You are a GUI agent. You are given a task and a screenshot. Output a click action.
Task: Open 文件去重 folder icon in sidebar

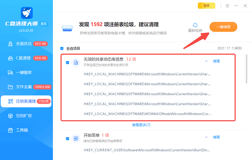pyautogui.click(x=10, y=87)
